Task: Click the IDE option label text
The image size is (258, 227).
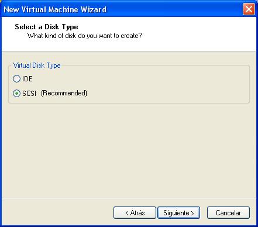Action: [27, 79]
